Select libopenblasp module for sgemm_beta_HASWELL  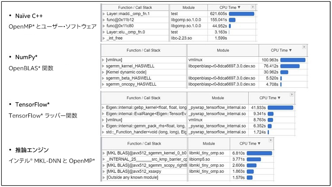click(223, 78)
